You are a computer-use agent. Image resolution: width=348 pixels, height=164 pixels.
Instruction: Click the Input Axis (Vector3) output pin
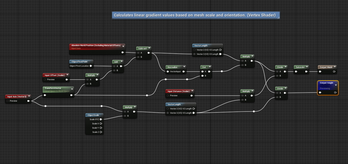click(x=28, y=101)
